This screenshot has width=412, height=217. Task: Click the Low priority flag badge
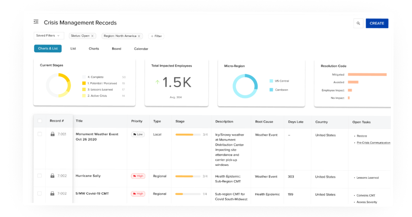coord(138,134)
